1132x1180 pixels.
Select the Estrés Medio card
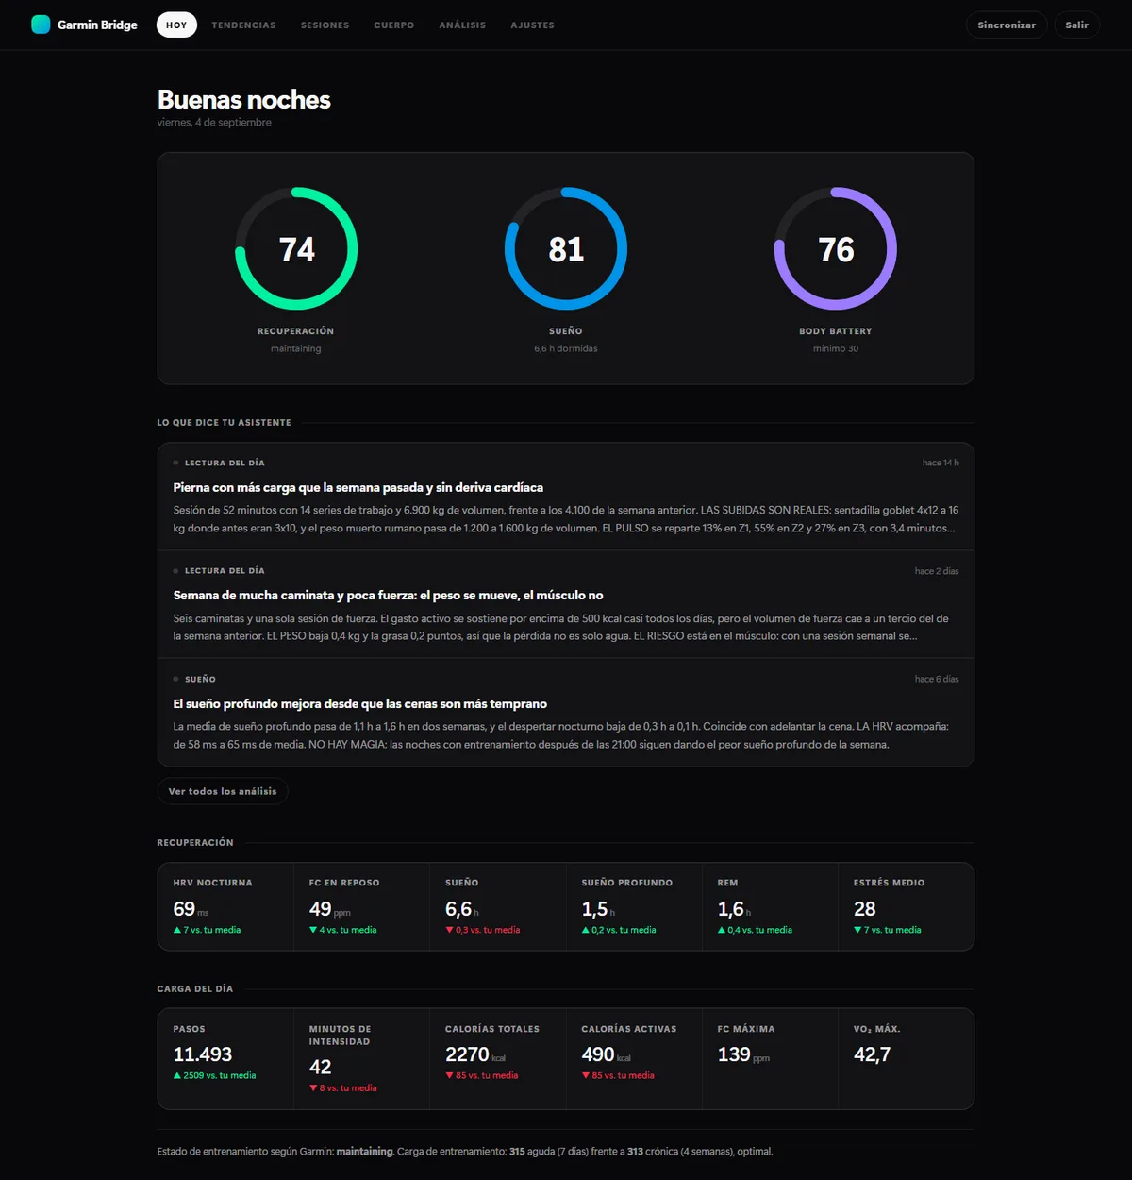click(x=906, y=906)
